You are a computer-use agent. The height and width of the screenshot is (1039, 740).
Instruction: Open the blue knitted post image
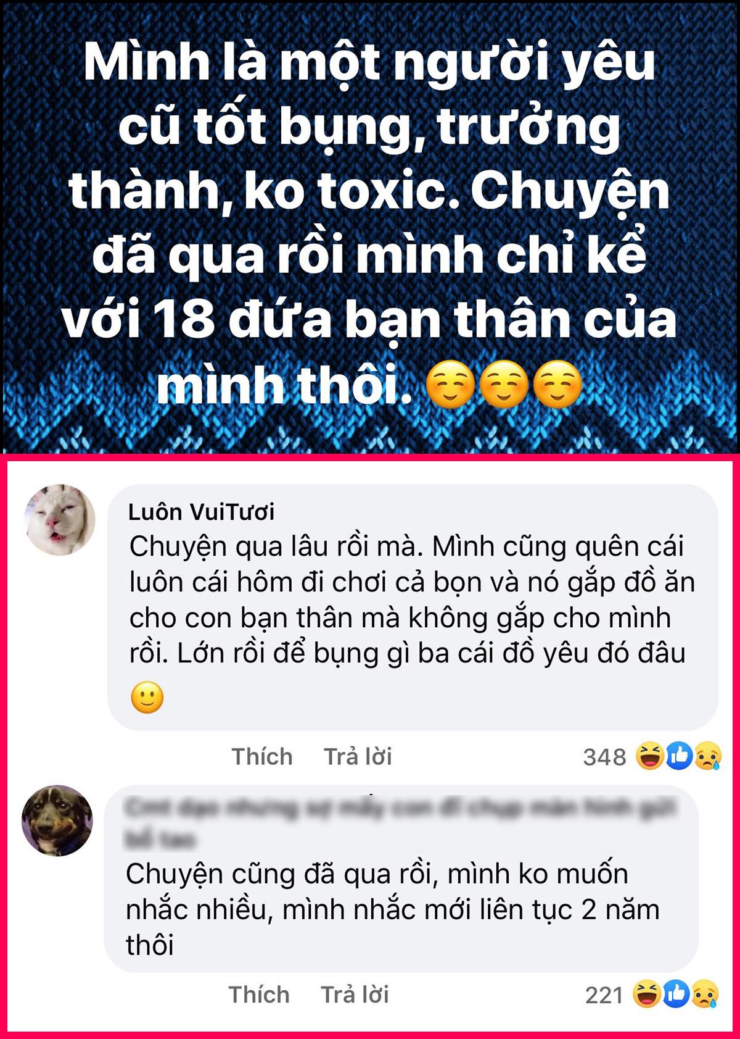pyautogui.click(x=370, y=227)
